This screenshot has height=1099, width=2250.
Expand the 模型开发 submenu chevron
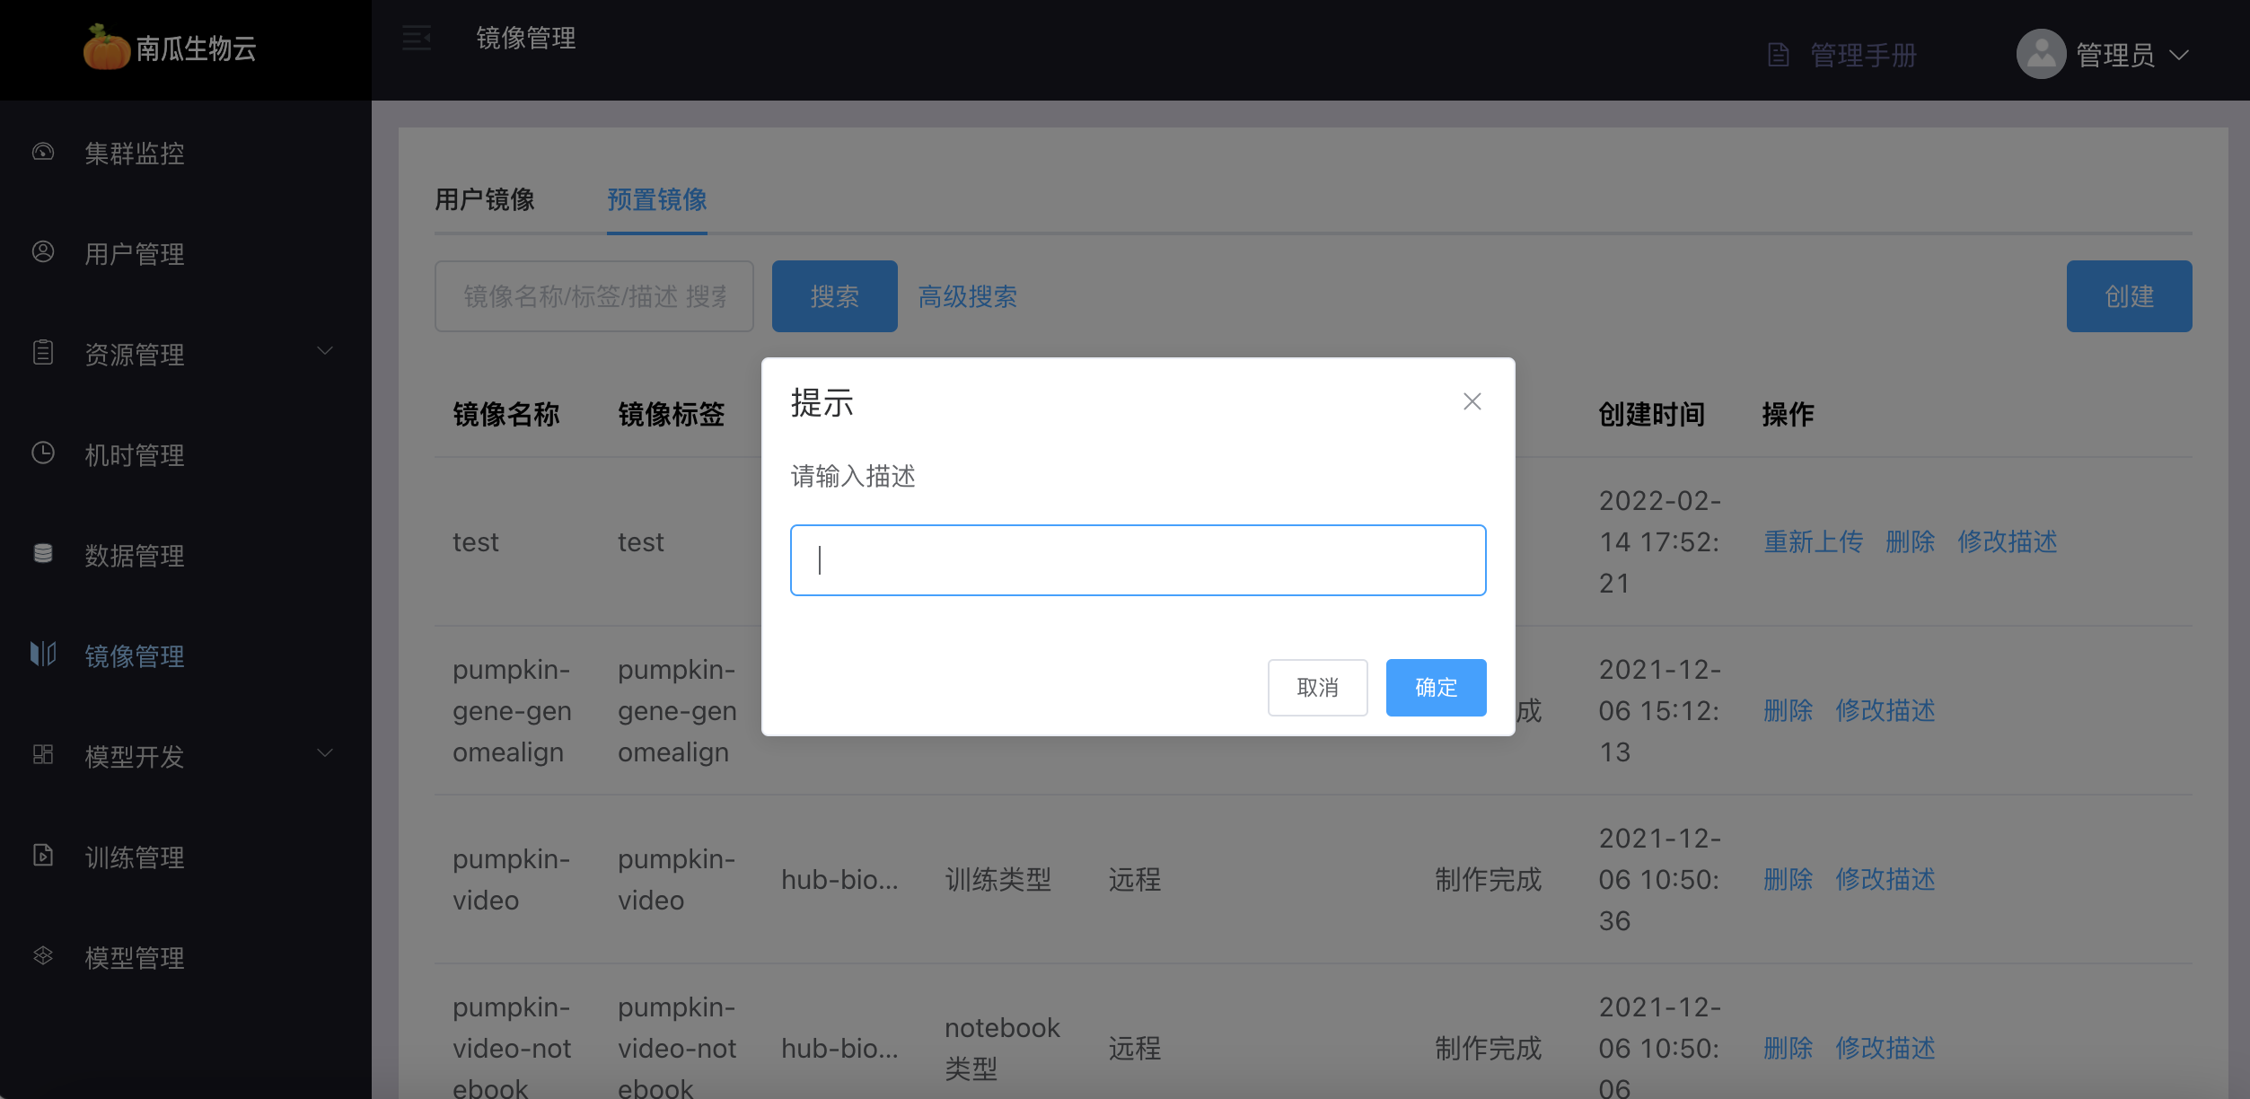click(x=325, y=753)
